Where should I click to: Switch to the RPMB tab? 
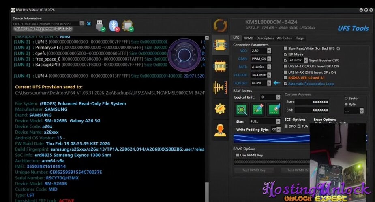coord(249,38)
